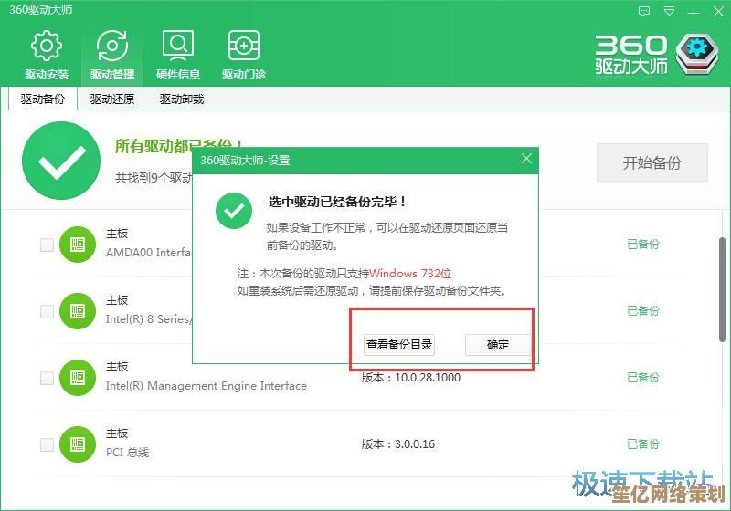Open the feedback message icon in title bar
This screenshot has height=511, width=731.
click(x=644, y=11)
